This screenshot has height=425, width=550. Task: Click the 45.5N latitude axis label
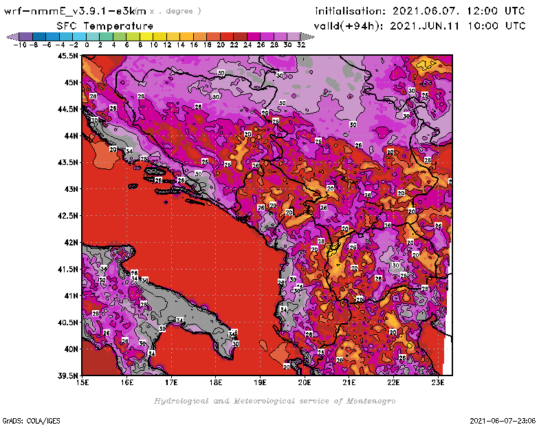pyautogui.click(x=67, y=56)
